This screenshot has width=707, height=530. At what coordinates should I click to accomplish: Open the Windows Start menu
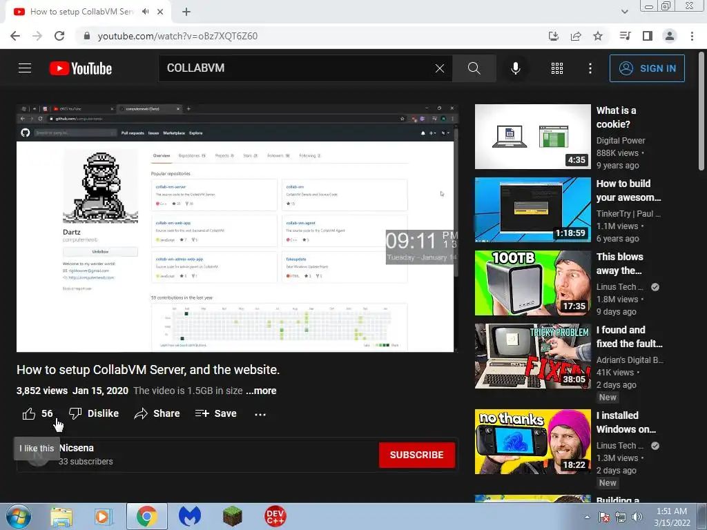[19, 516]
